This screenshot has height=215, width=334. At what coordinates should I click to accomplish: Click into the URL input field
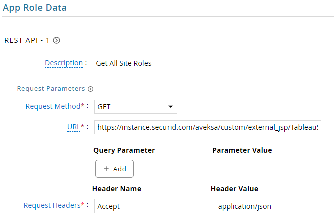tap(208, 127)
